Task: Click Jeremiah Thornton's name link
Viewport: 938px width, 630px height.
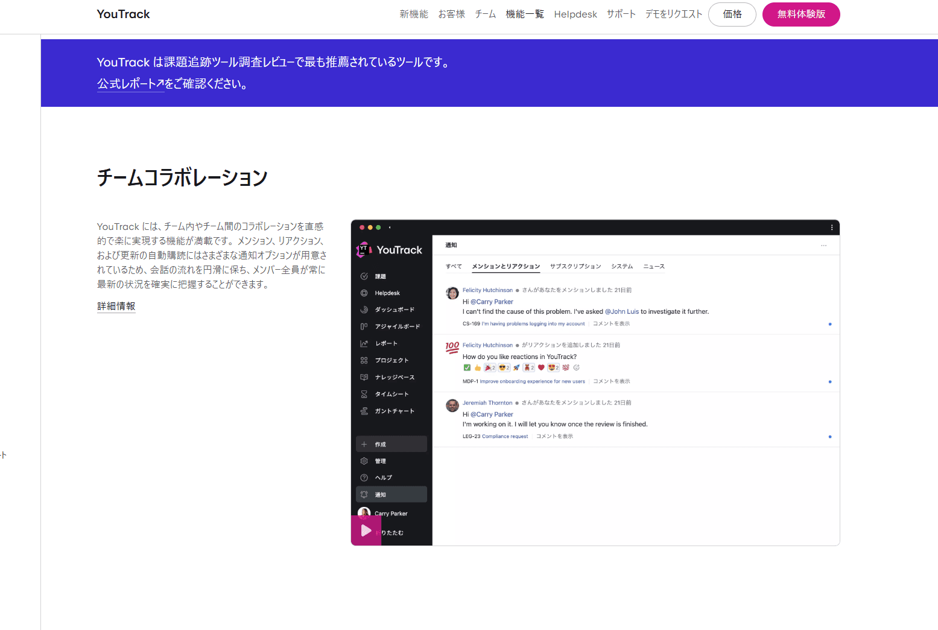Action: tap(487, 403)
